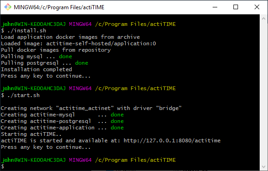Click the scrollbar up arrow

(x=263, y=18)
